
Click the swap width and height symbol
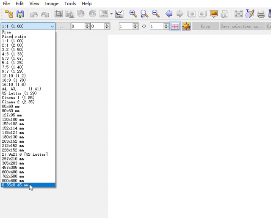tap(144, 26)
